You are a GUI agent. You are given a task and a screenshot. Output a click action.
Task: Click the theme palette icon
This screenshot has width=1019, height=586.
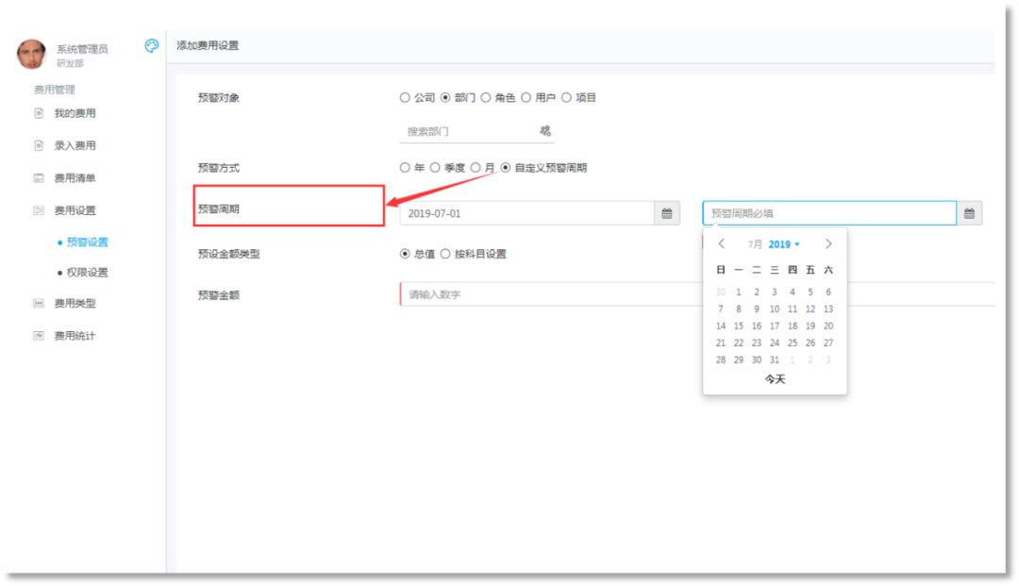coord(151,45)
